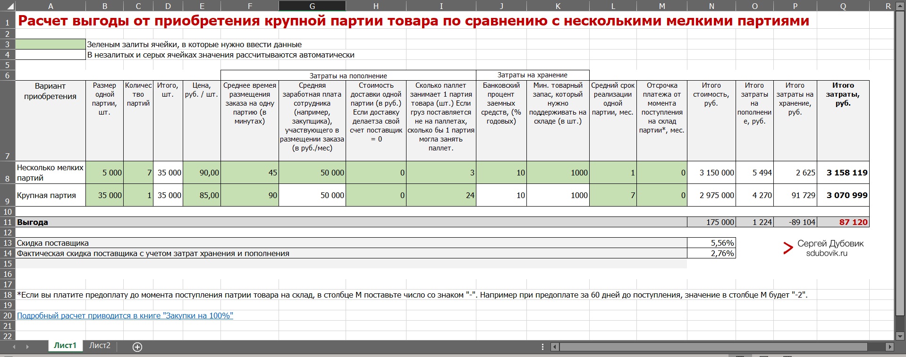Select the "Скидка поставщика" label cell

pos(351,243)
